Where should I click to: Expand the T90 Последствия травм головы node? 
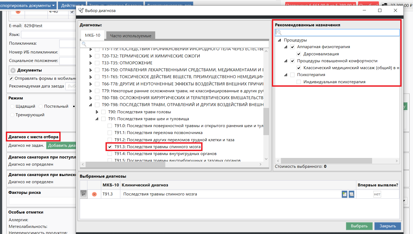97,112
